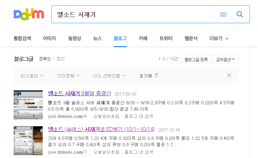258x158 pixels.
Task: Open 엘소드 사재기 9월달 총결산 link
Action: pyautogui.click(x=80, y=93)
